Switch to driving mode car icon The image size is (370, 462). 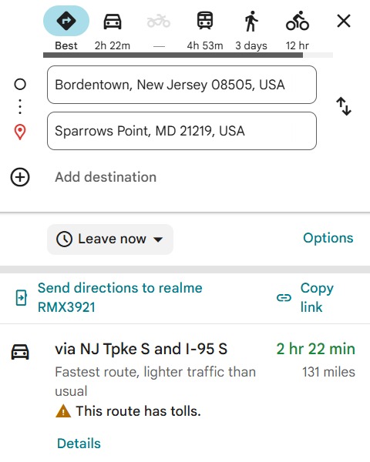click(x=113, y=22)
